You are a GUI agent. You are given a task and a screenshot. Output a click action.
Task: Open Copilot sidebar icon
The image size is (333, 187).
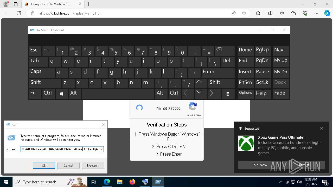click(327, 13)
